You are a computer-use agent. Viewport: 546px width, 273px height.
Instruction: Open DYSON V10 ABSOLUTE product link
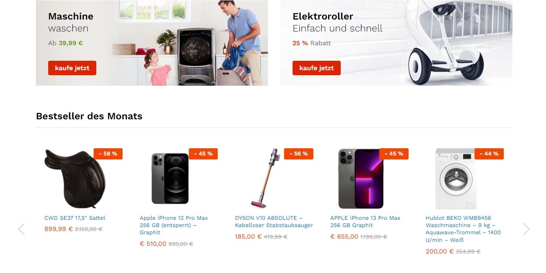pos(274,222)
